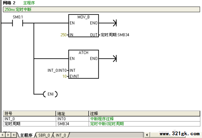Select the ATCH instruction box
Image resolution: width=202 pixels, height=138 pixels.
click(x=84, y=64)
